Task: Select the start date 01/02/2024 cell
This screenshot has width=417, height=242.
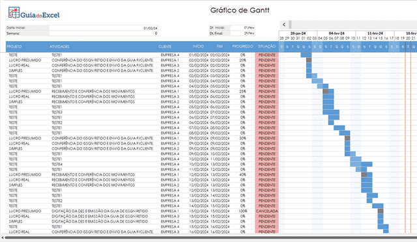Action: 199,55
